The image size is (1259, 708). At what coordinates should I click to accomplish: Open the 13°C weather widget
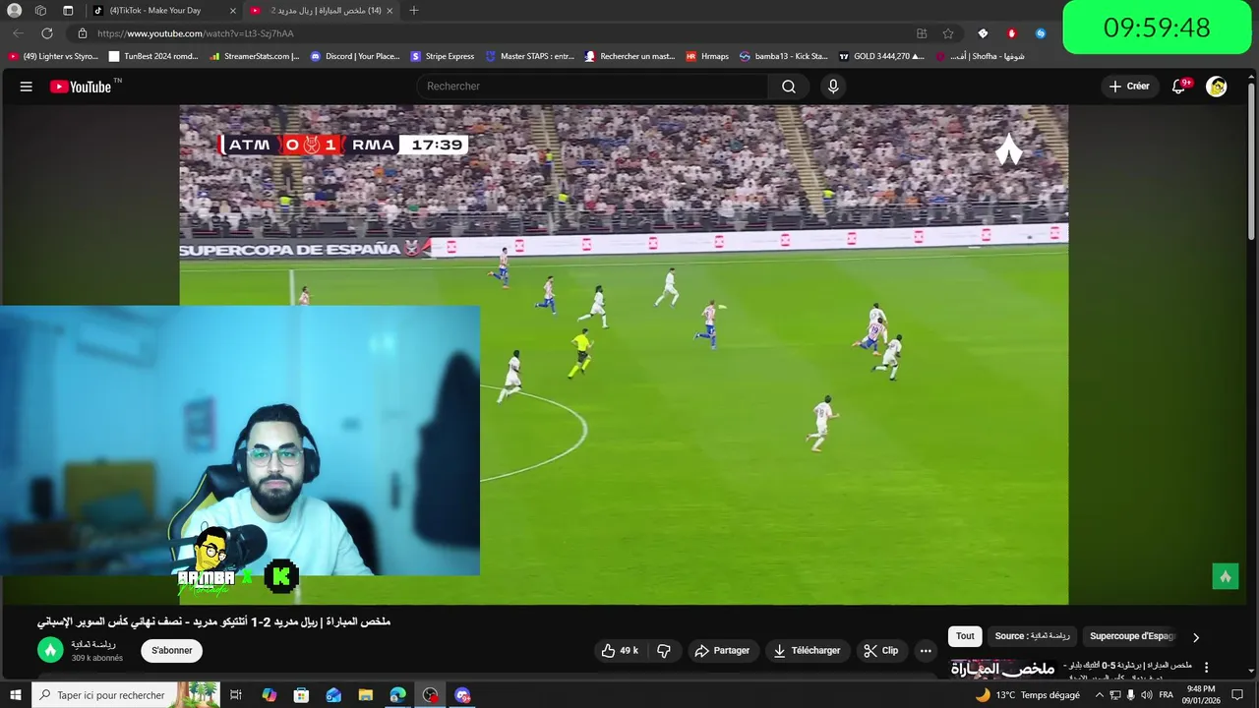pyautogui.click(x=1028, y=695)
